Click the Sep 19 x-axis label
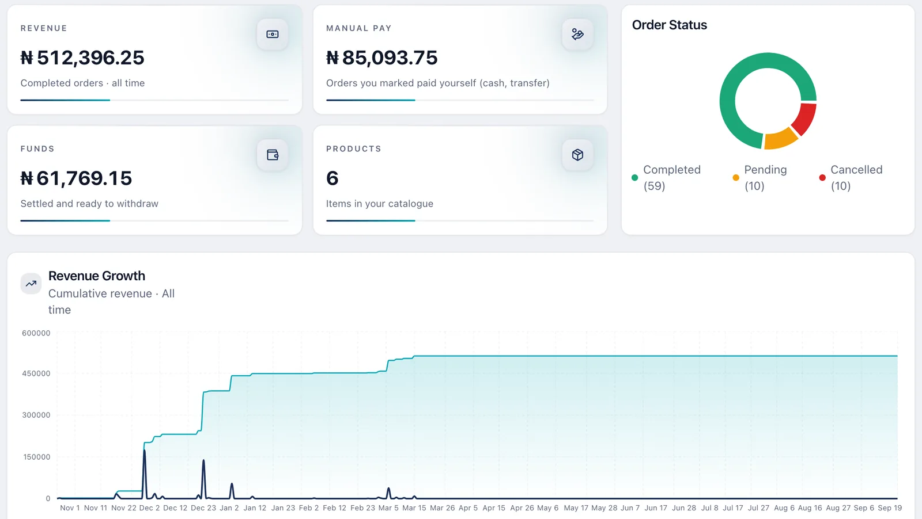This screenshot has height=519, width=922. coord(890,508)
